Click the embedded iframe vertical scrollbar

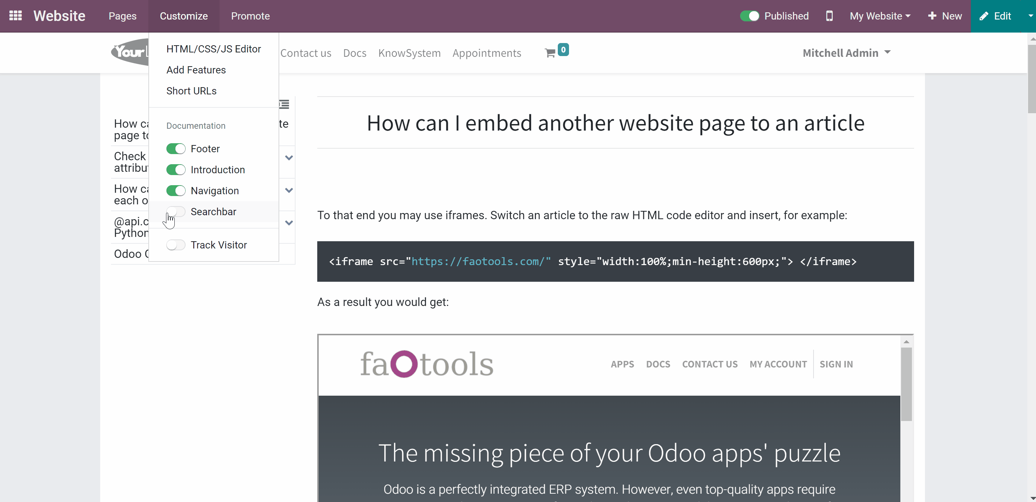pos(906,384)
